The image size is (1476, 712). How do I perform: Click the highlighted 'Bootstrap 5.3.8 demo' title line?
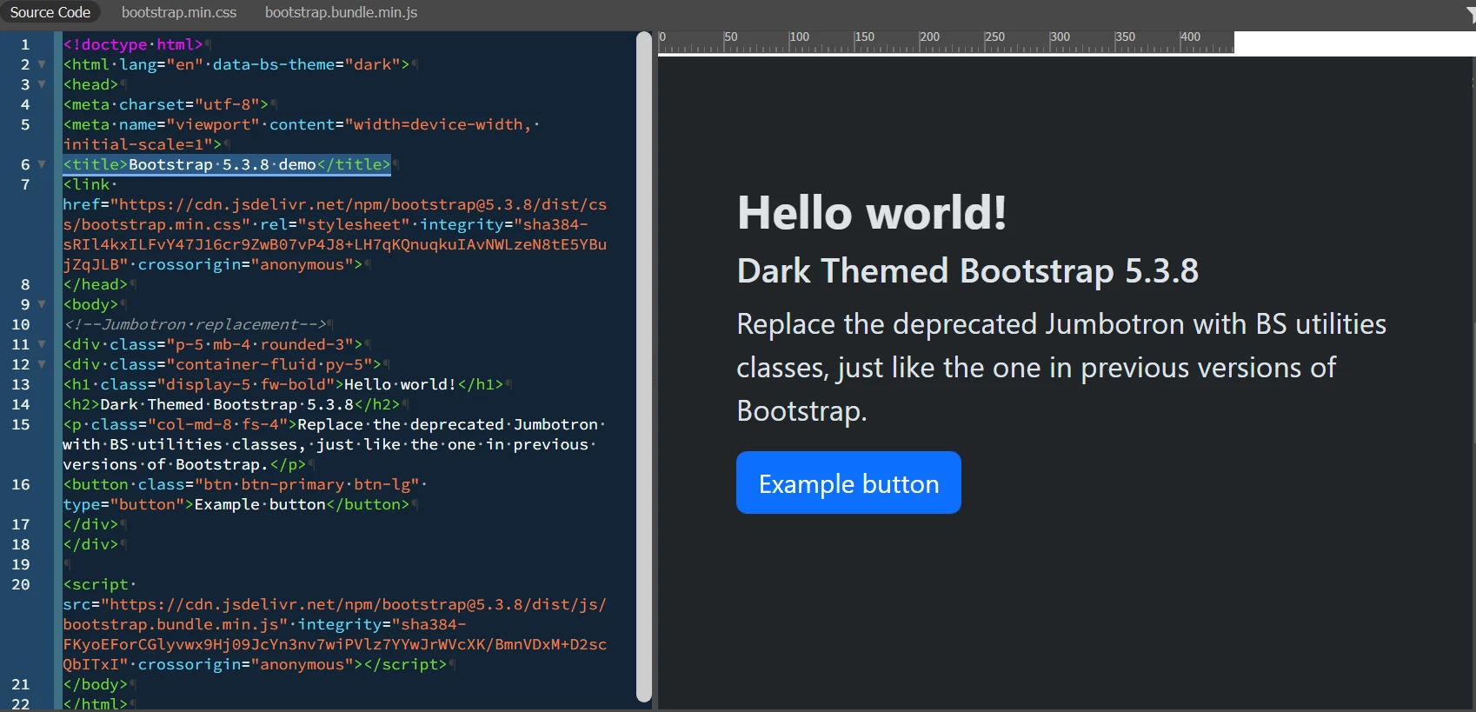[227, 164]
